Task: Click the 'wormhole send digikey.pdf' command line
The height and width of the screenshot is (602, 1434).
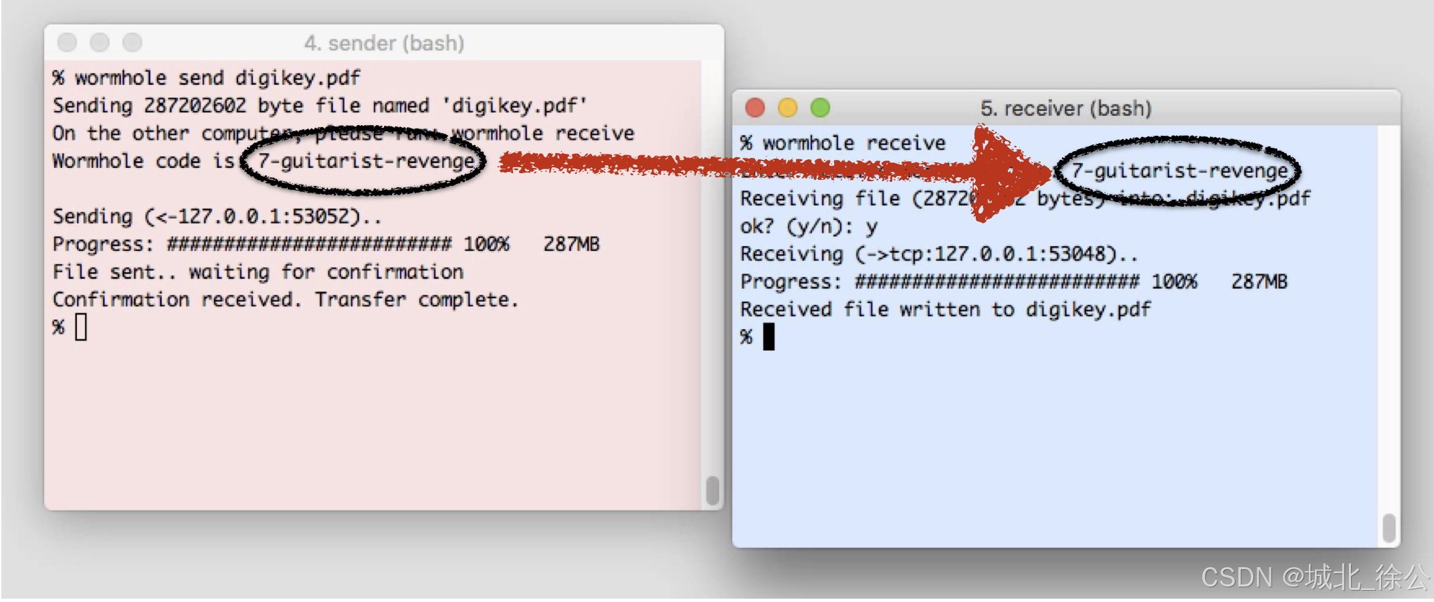Action: (217, 78)
